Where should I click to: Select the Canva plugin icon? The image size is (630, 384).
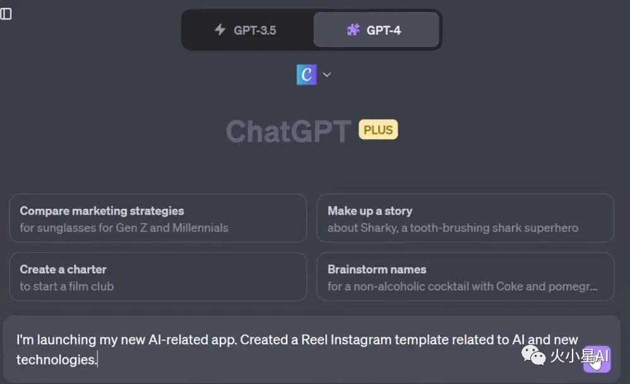coord(307,74)
